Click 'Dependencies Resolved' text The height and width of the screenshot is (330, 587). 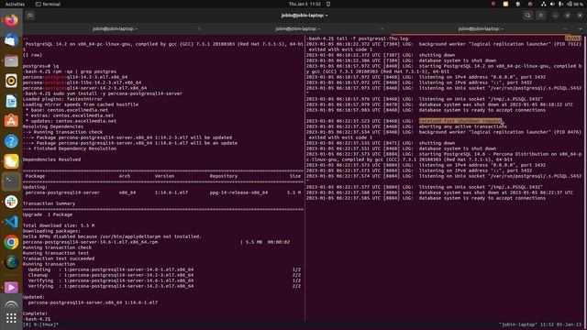(51, 159)
